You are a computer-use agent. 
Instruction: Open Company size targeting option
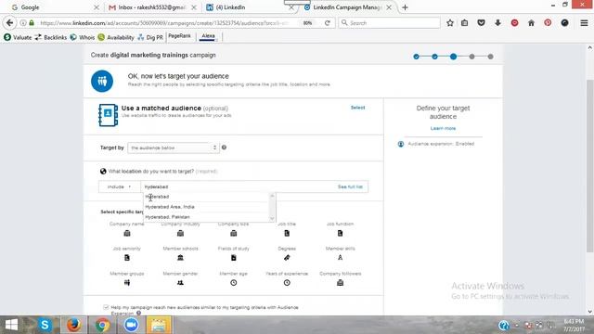tap(233, 229)
